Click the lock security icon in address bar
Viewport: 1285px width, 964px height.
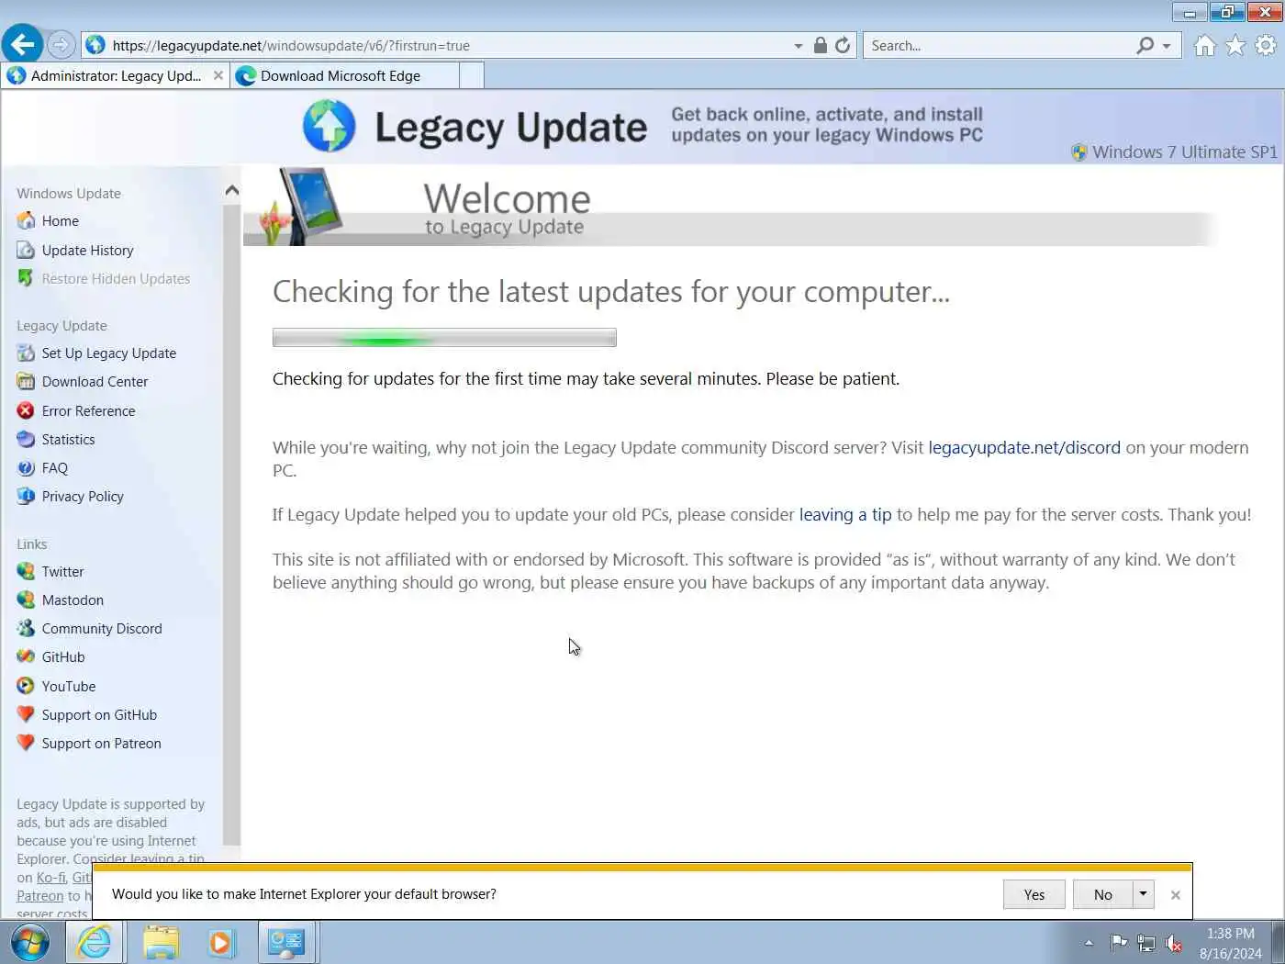click(x=821, y=45)
